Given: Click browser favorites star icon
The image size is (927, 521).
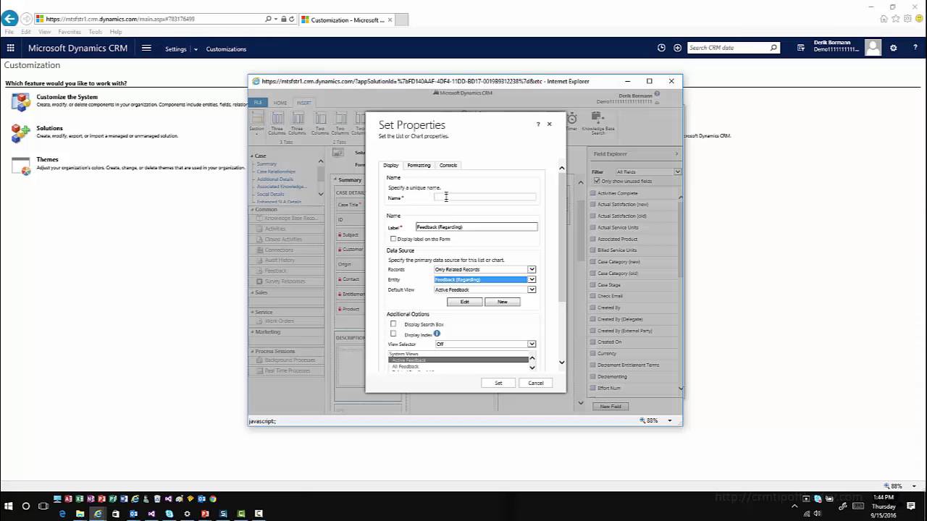Looking at the screenshot, I should [x=896, y=19].
